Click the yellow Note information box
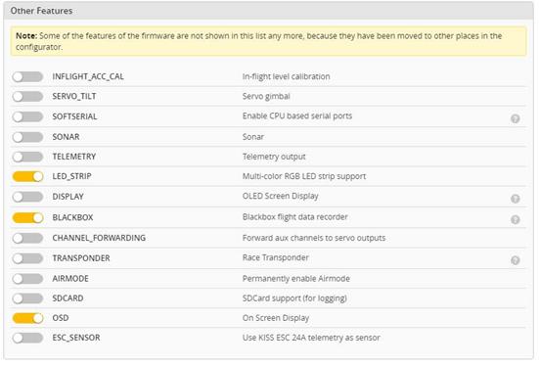The image size is (539, 366). 268,41
